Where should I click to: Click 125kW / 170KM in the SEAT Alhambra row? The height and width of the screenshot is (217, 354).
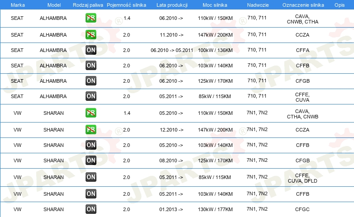(215, 81)
